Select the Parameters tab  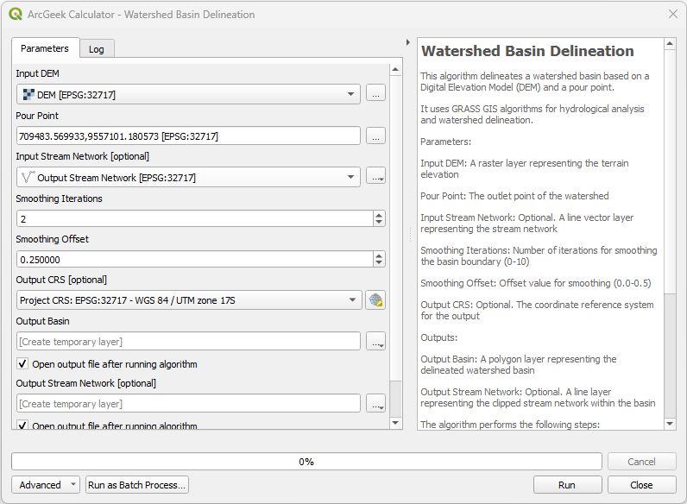pos(45,48)
